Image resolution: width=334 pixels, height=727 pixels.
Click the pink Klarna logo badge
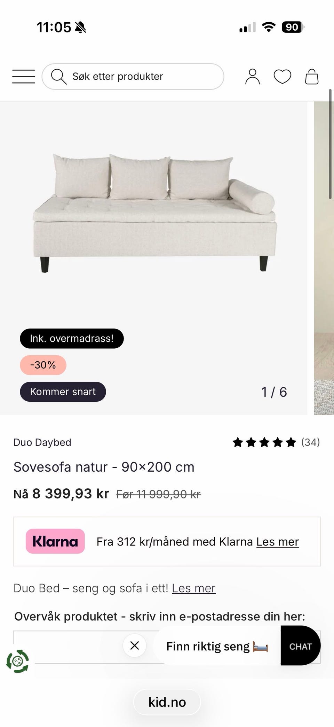[55, 541]
